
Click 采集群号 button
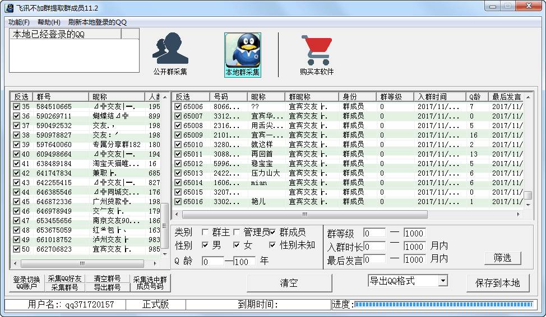coord(64,287)
